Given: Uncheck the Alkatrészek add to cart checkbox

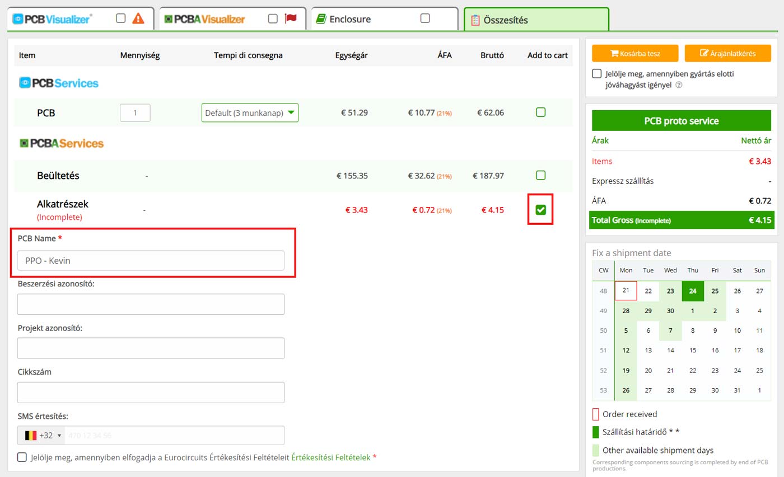Looking at the screenshot, I should (540, 210).
